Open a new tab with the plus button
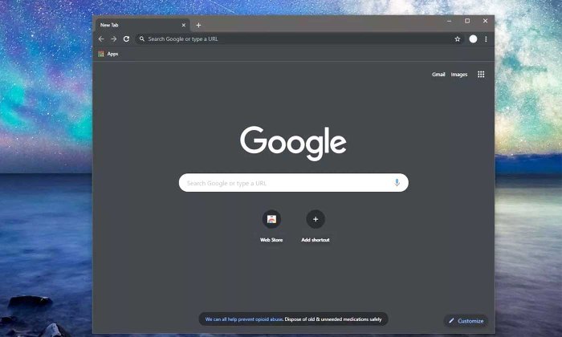The image size is (562, 337). [x=198, y=25]
